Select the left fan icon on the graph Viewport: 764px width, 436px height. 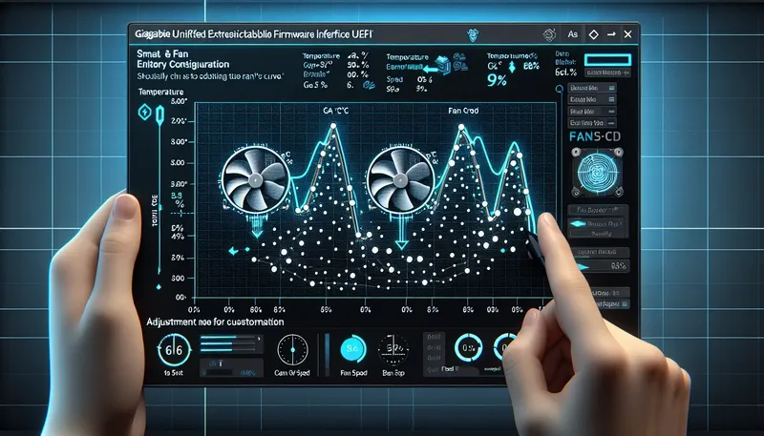[x=255, y=179]
